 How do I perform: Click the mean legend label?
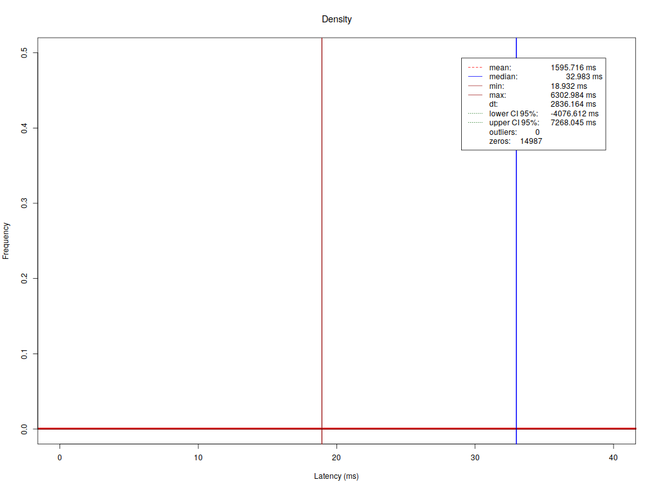[500, 68]
